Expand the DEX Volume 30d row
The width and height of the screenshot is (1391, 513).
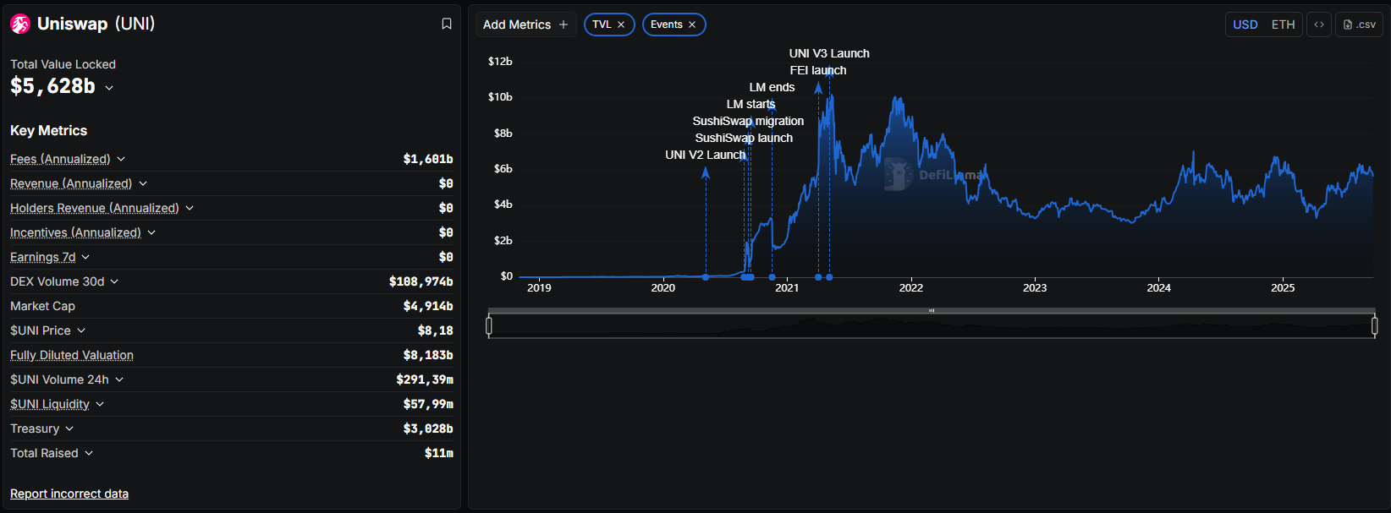click(x=114, y=281)
